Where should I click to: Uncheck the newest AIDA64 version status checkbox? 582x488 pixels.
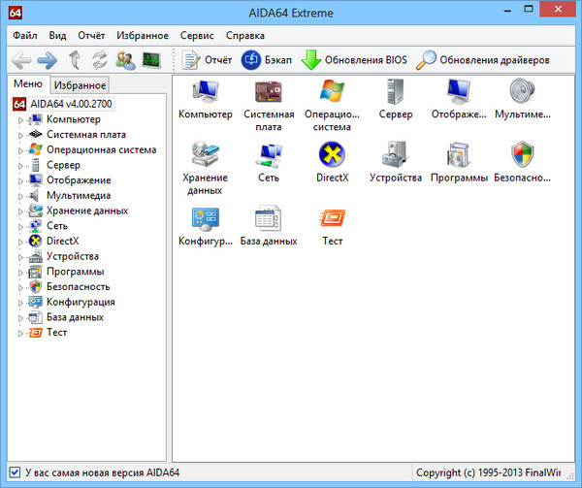click(x=15, y=472)
